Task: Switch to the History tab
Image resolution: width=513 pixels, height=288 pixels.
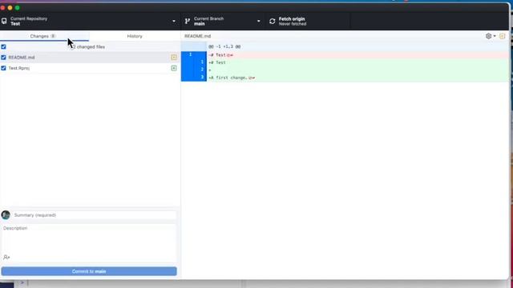Action: click(135, 36)
